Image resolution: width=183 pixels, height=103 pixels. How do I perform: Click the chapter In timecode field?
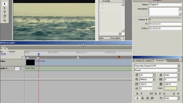pos(165,24)
